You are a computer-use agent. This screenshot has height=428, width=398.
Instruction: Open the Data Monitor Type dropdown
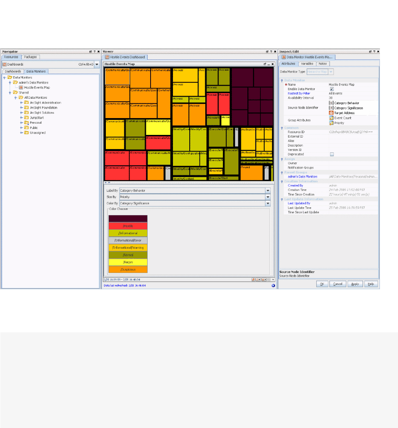coord(331,72)
